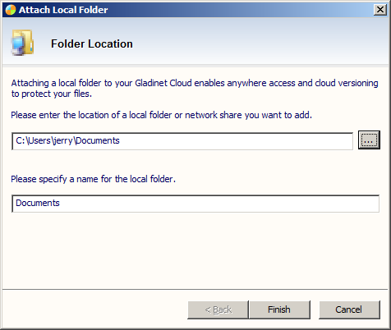This screenshot has width=391, height=330.
Task: Finish attaching the local folder
Action: [279, 309]
